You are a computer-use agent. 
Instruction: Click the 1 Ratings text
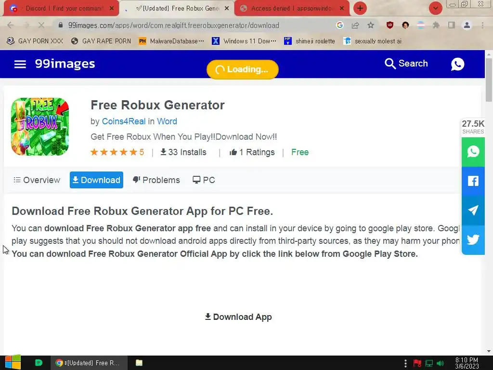coord(252,152)
